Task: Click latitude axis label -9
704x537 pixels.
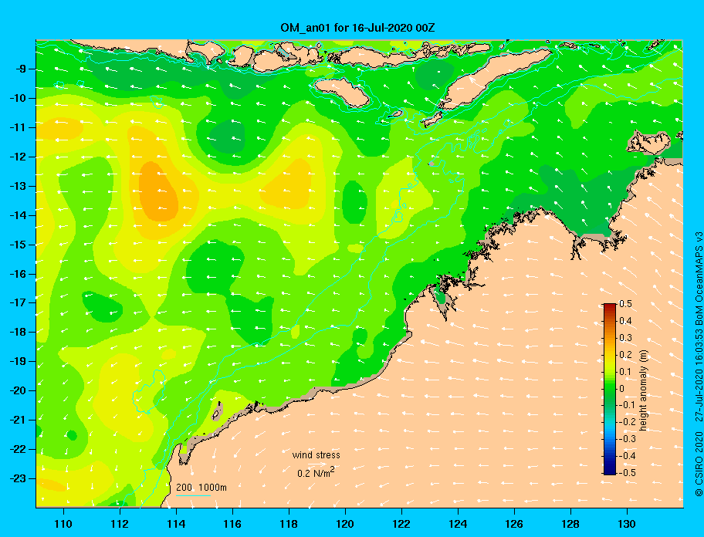Action: [x=21, y=69]
